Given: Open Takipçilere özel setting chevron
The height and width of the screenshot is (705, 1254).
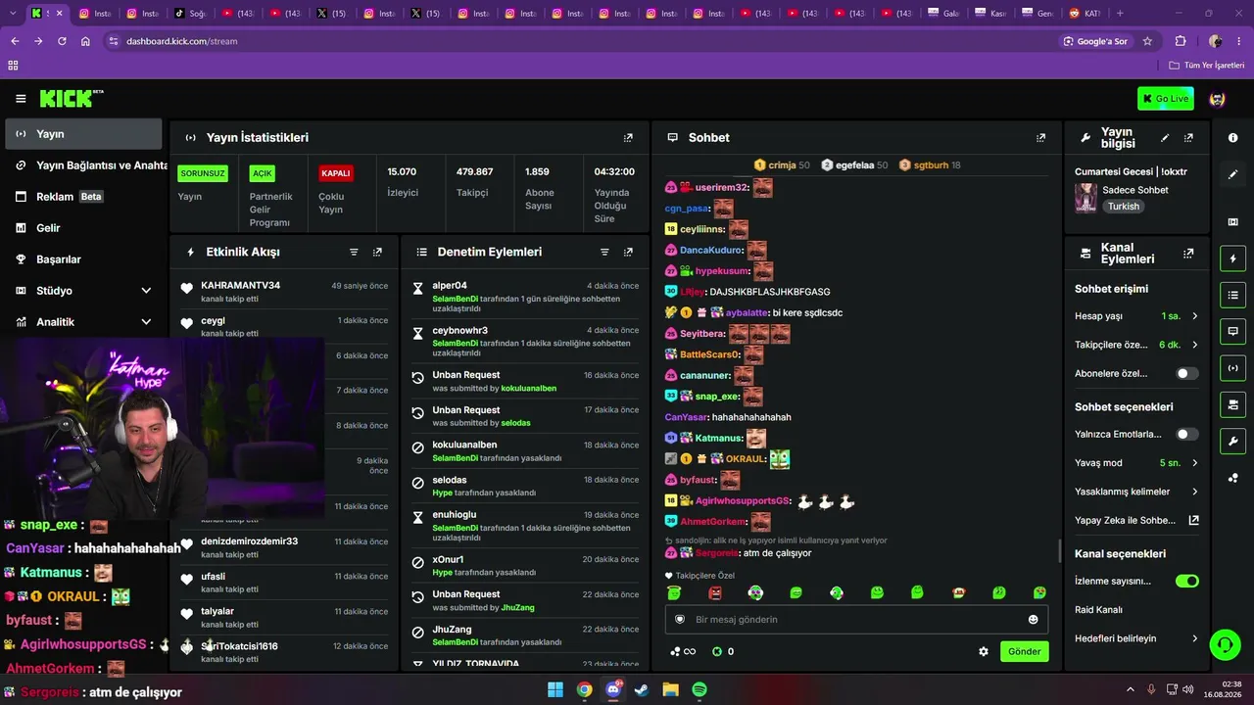Looking at the screenshot, I should (1194, 345).
